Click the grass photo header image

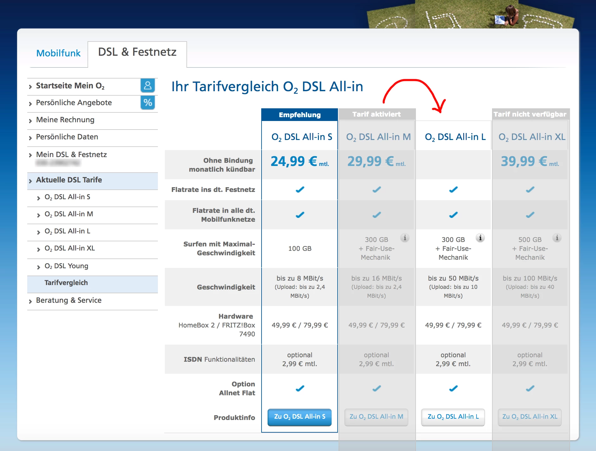(x=471, y=14)
